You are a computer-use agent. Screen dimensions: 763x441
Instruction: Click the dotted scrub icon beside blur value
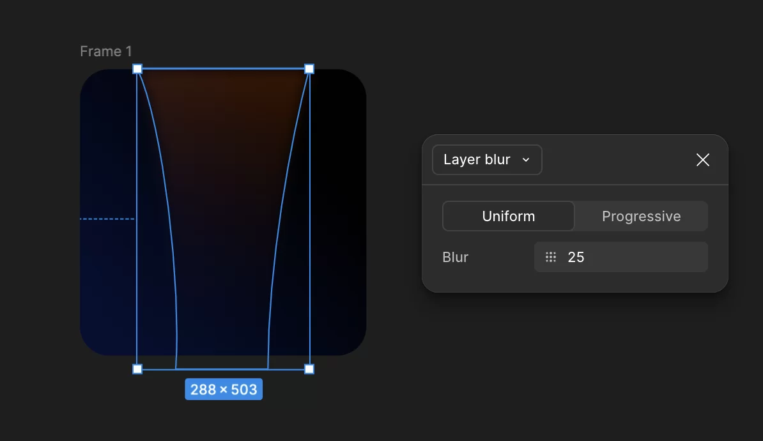click(550, 257)
